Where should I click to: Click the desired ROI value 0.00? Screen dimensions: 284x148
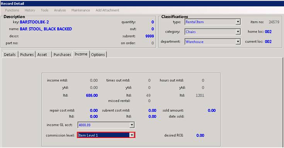pyautogui.click(x=200, y=135)
